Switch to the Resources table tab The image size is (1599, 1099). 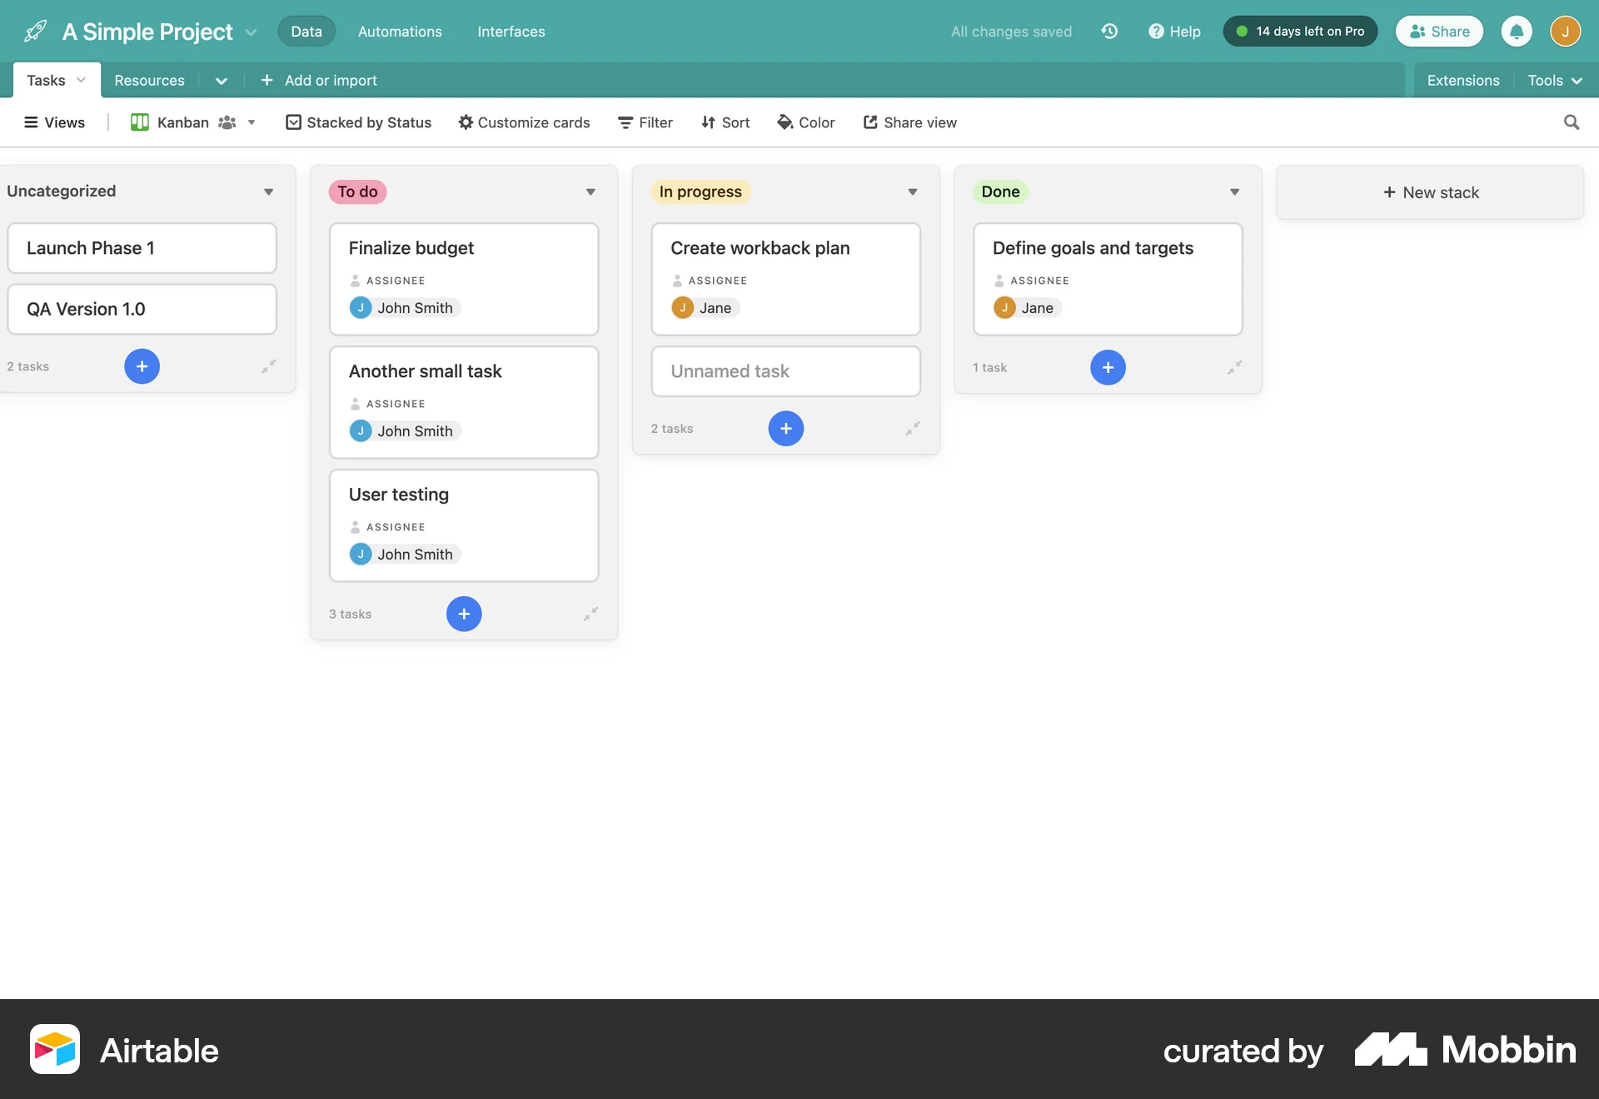coord(149,80)
